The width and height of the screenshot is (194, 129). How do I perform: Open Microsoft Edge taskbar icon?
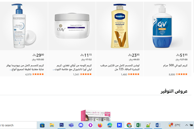[110, 125]
